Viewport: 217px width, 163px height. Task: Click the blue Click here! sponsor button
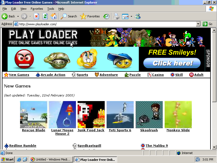click(172, 63)
